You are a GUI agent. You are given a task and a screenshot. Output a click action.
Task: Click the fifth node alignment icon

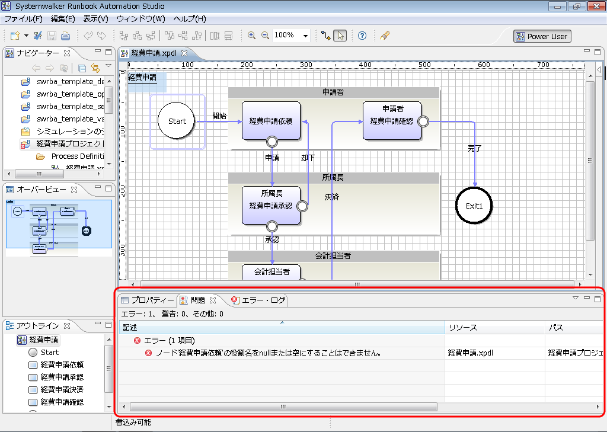point(183,36)
